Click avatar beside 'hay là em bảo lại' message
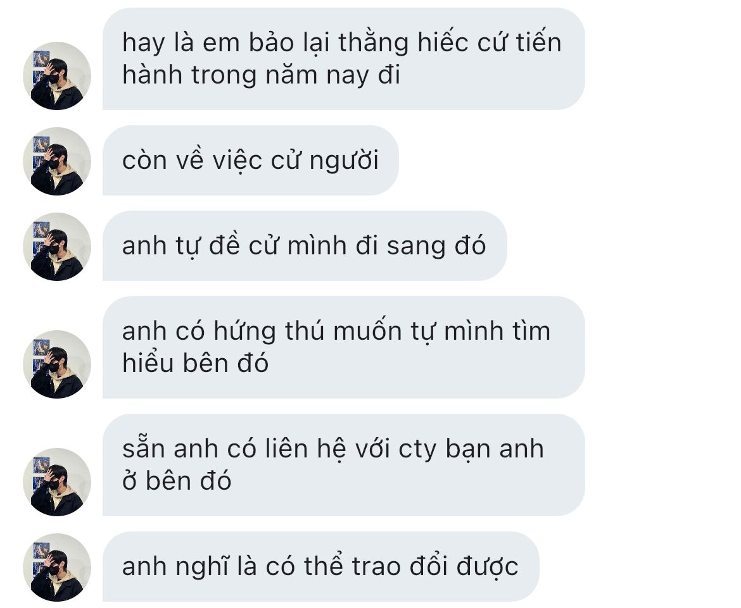Viewport: 741px width, 608px height. point(57,76)
